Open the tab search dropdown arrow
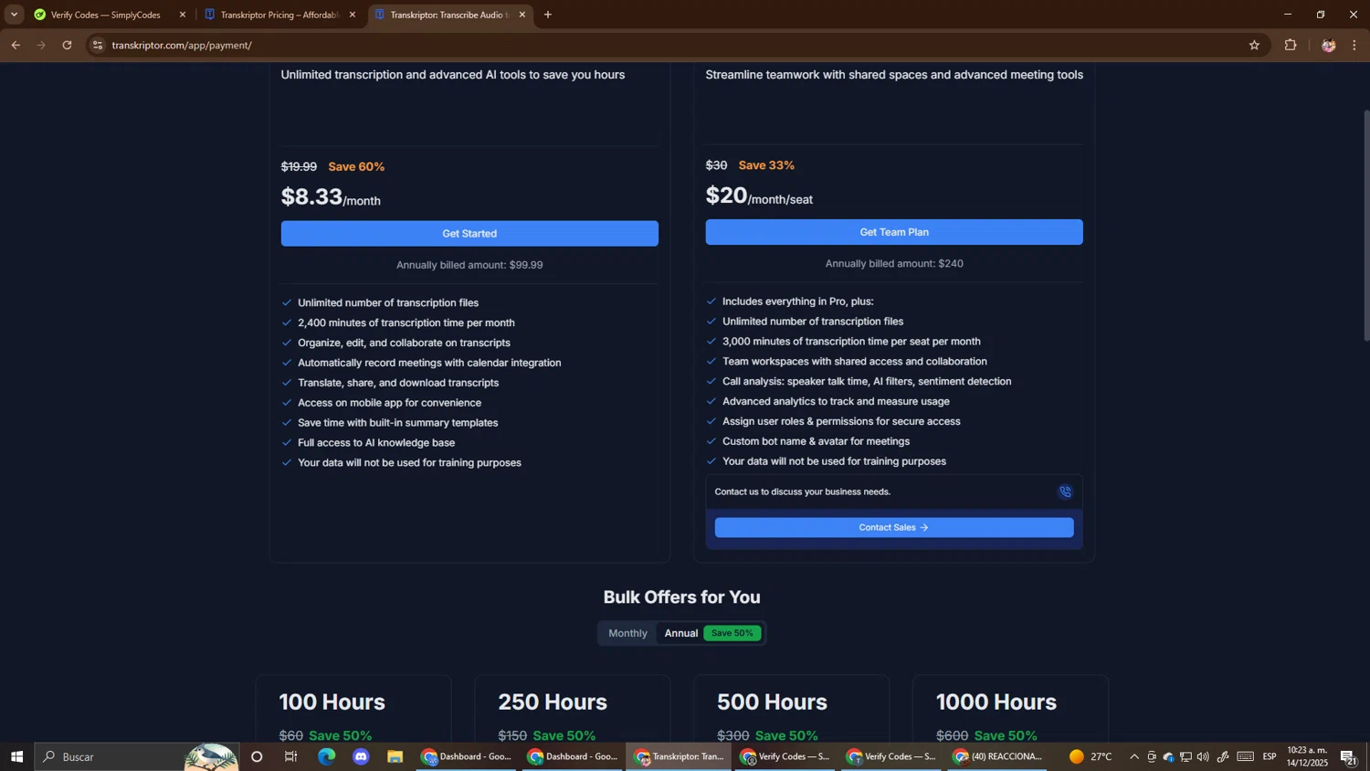 point(13,15)
